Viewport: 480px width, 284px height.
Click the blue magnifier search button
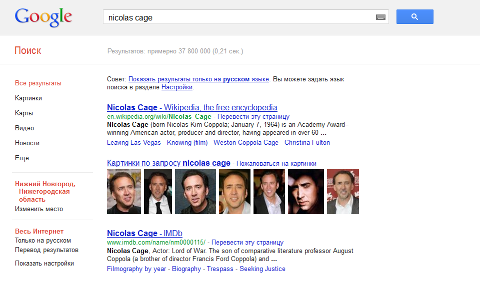pos(414,17)
